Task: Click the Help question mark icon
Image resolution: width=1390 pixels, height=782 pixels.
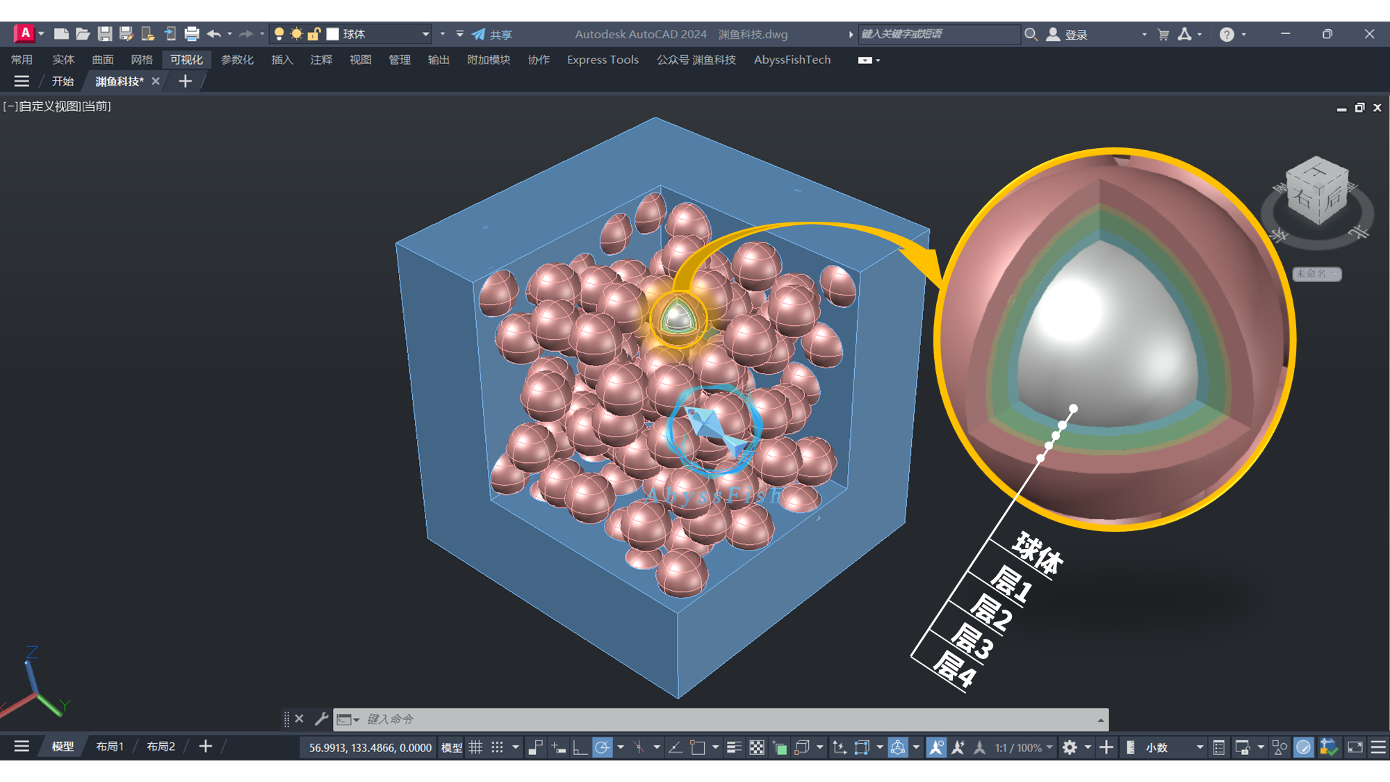Action: tap(1227, 34)
